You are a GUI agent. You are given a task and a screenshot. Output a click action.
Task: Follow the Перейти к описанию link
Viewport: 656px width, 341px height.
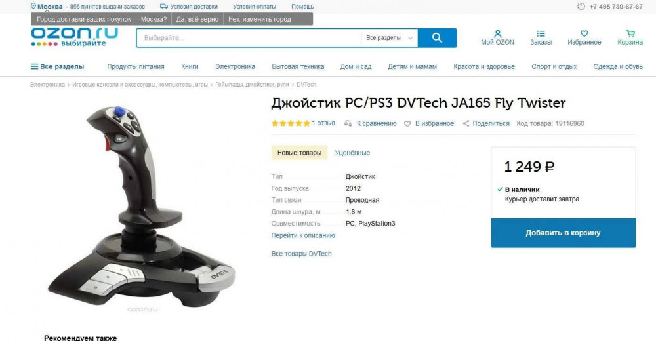303,235
